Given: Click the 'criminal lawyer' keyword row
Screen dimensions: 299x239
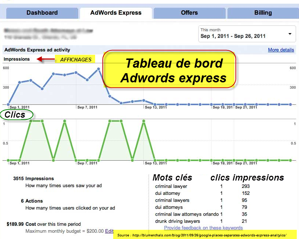Looking at the screenshot, I should [202, 186].
